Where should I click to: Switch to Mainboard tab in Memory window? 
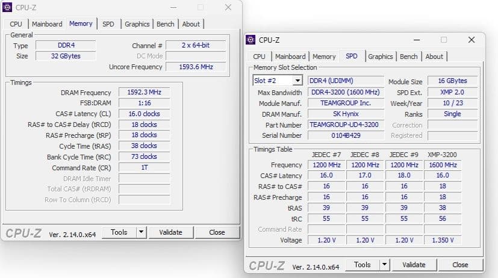click(x=47, y=24)
